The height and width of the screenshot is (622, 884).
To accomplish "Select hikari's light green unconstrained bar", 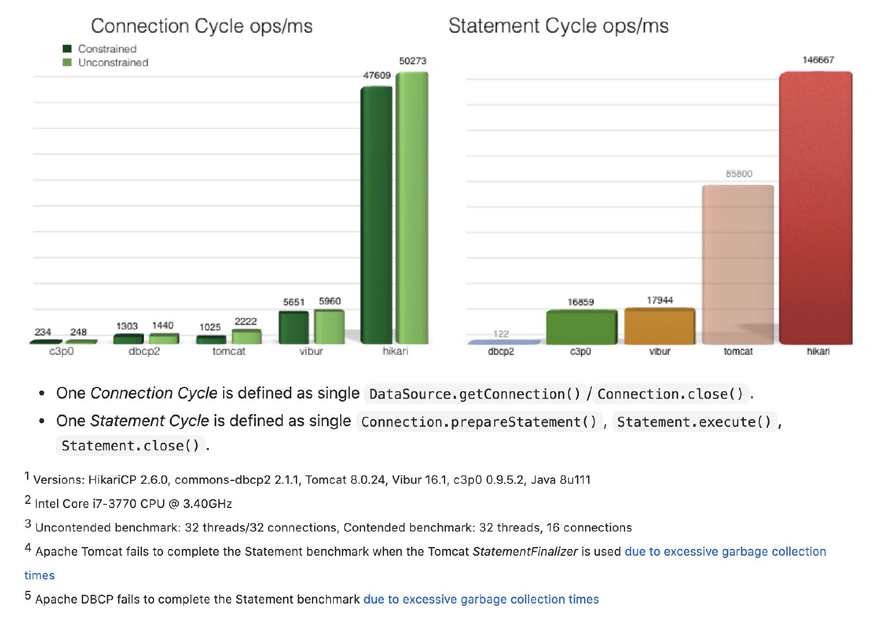I will pos(412,207).
